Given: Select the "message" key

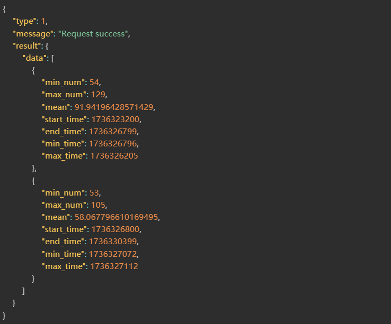Looking at the screenshot, I should 33,34.
